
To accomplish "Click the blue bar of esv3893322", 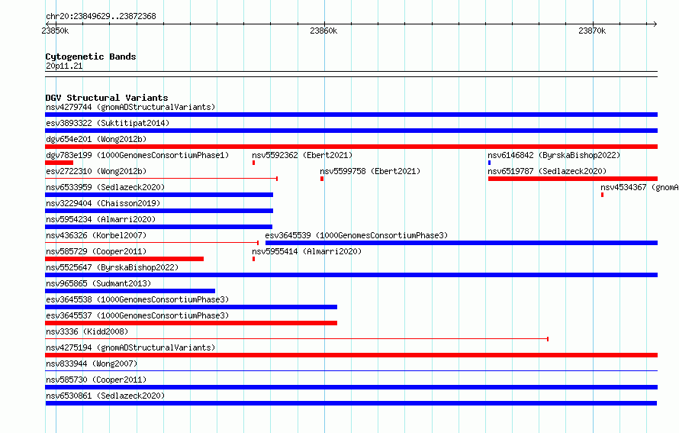I will 351,131.
